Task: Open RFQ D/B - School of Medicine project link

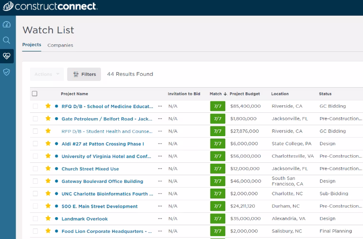Action: tap(107, 107)
